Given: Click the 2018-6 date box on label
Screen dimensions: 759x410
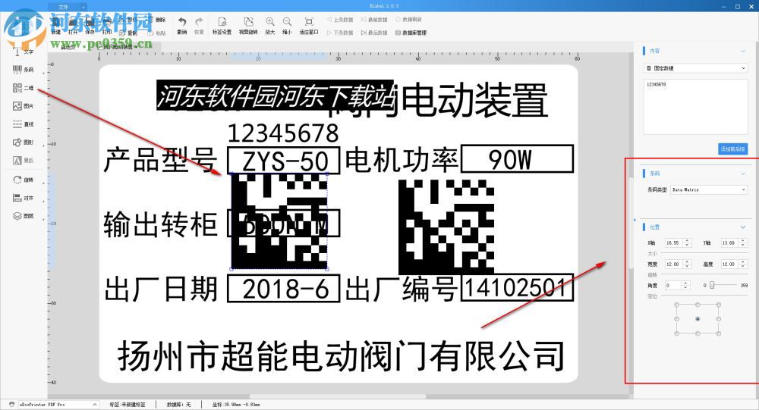Looking at the screenshot, I should coord(284,289).
